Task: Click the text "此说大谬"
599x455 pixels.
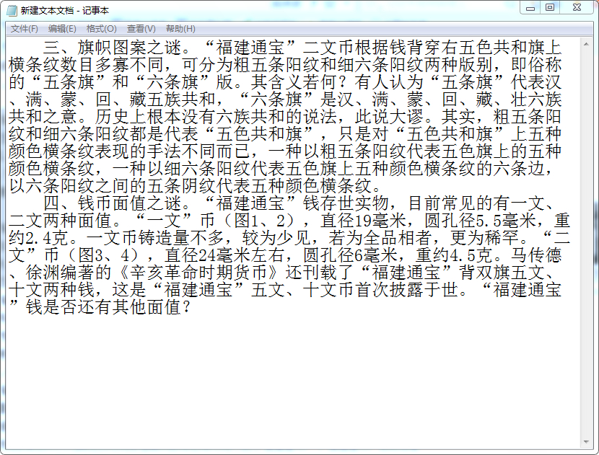Action: click(390, 117)
